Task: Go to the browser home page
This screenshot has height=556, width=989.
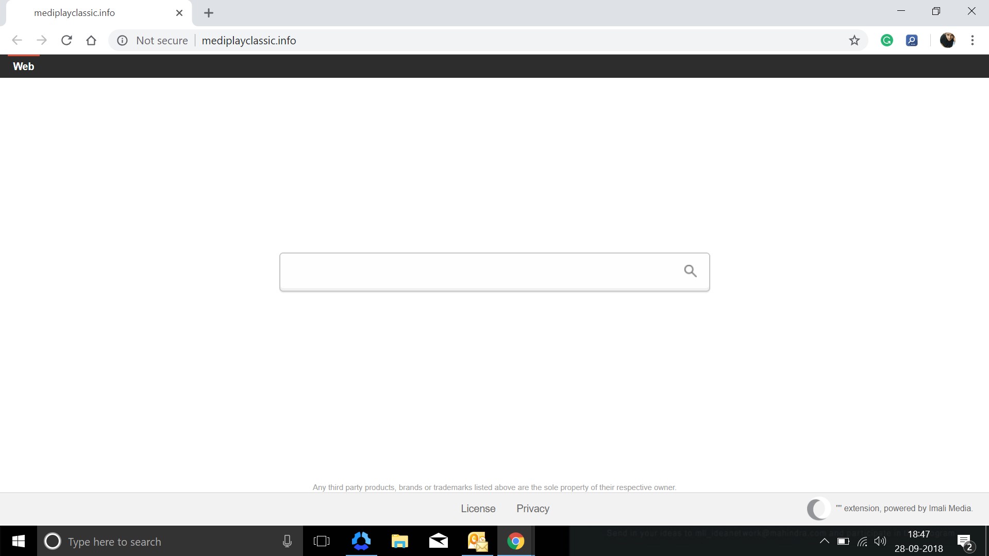Action: pos(91,40)
